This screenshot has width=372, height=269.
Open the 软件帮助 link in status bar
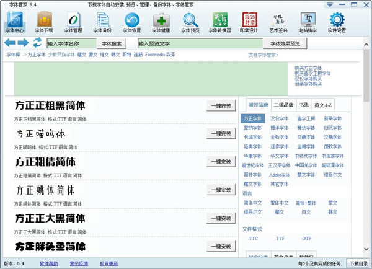click(49, 263)
